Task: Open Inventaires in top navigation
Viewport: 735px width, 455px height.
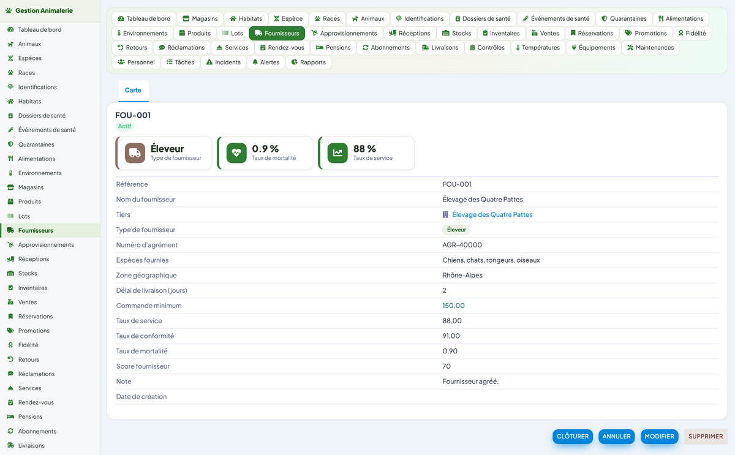Action: point(501,33)
